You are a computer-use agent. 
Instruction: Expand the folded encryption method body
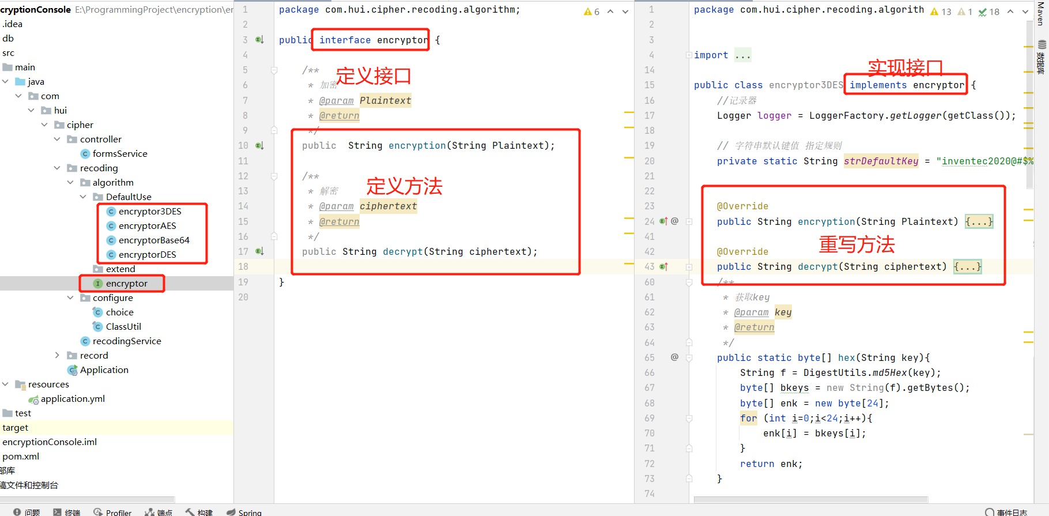[x=979, y=221]
